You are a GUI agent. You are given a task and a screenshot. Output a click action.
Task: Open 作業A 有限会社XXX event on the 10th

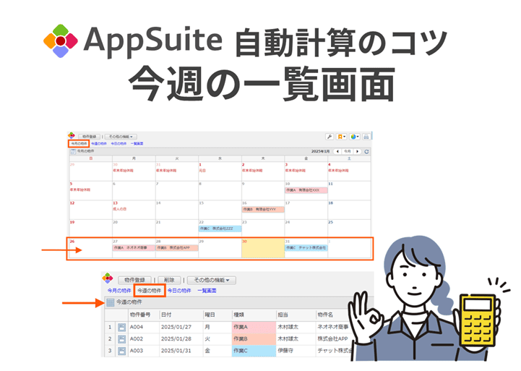(x=306, y=190)
